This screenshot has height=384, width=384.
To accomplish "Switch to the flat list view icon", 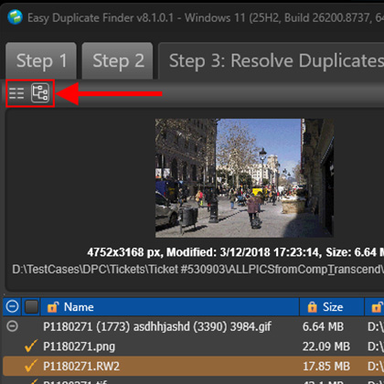I will [16, 93].
